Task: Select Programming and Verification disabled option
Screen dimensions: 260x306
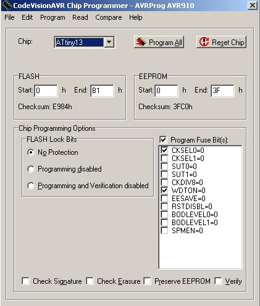Action: 31,186
